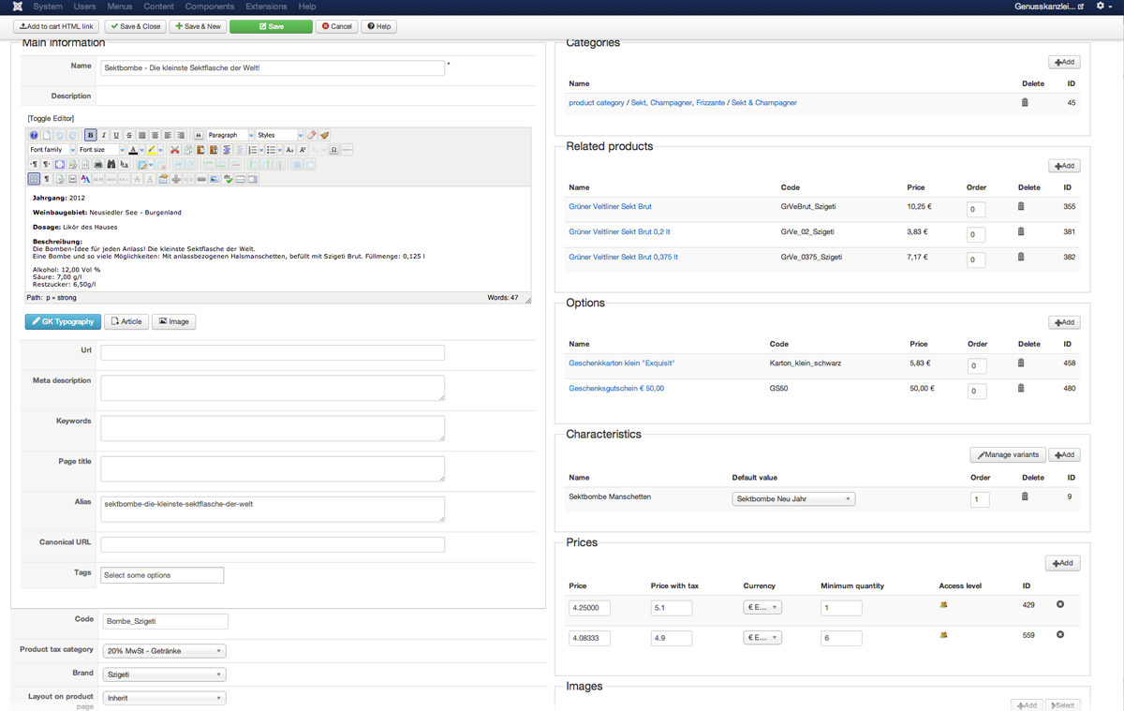Open the Components menu
The image size is (1124, 711).
[209, 7]
